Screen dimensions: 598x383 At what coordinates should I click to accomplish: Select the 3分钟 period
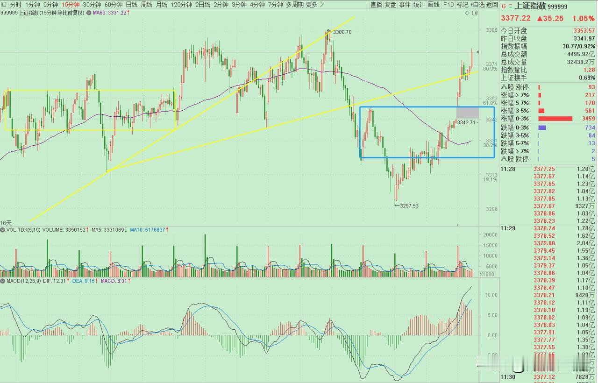239,5
